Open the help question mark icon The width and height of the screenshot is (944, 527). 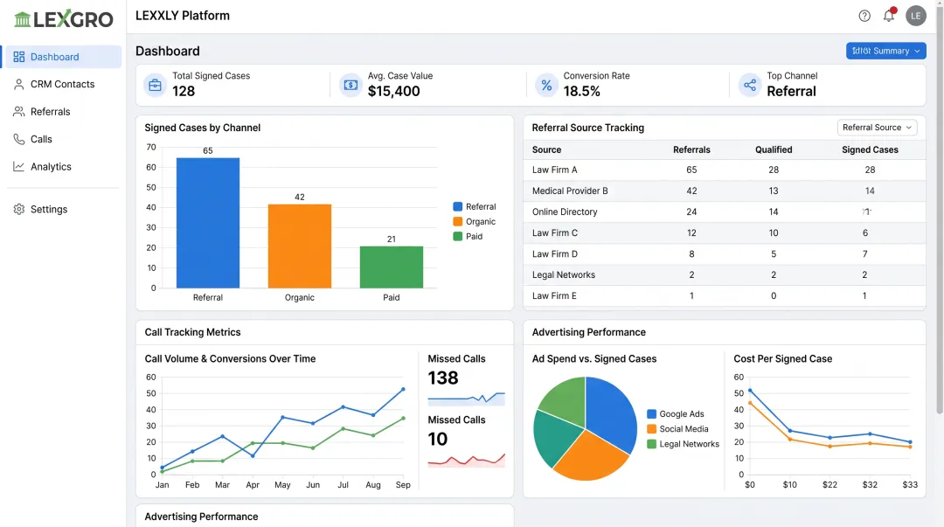864,17
